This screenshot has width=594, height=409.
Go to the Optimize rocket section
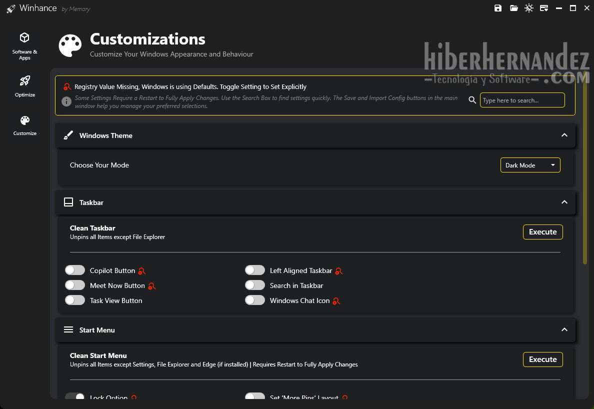click(x=24, y=85)
